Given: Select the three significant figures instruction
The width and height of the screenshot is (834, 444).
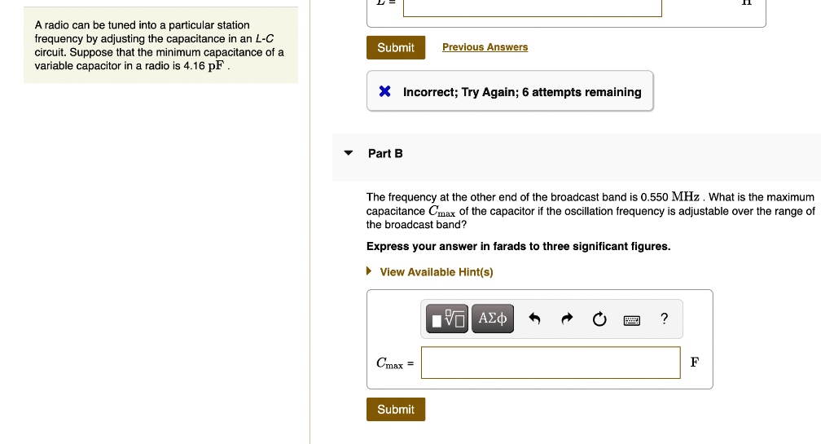Looking at the screenshot, I should (x=519, y=246).
